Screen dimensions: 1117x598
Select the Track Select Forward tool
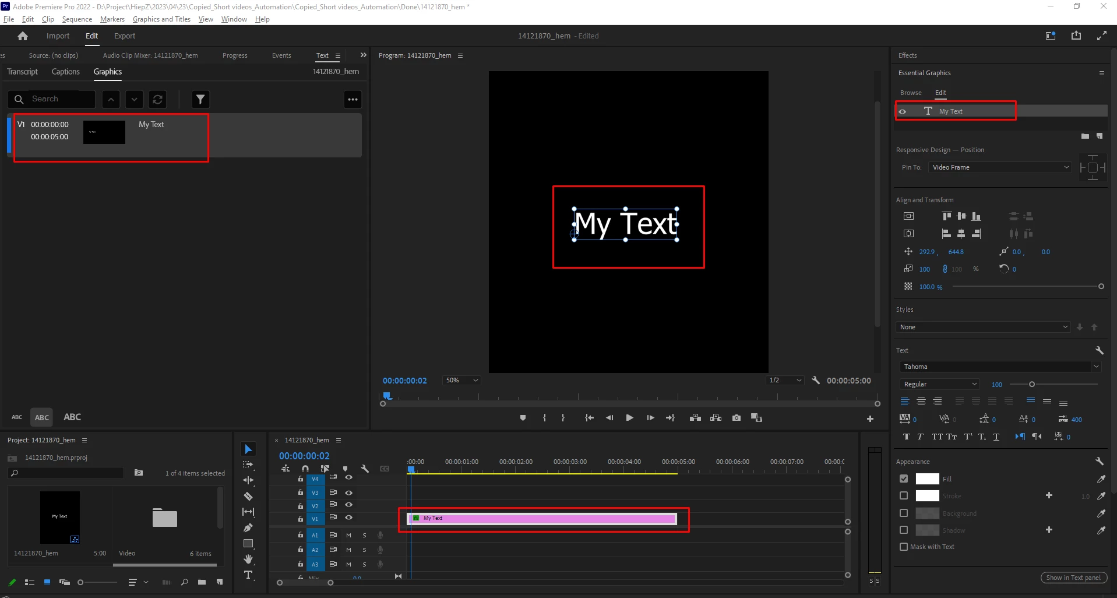tap(248, 465)
